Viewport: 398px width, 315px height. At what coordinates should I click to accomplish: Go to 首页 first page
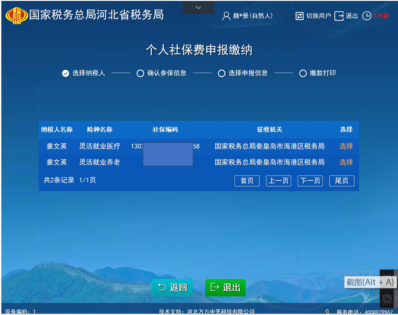coord(247,181)
